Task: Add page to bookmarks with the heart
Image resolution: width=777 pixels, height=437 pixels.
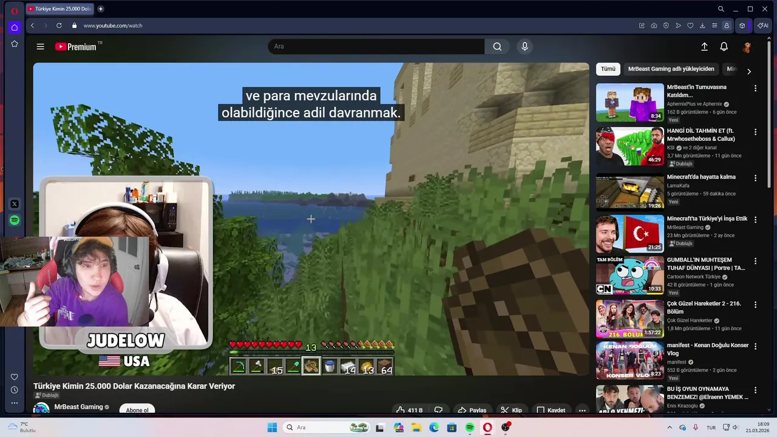Action: click(x=690, y=25)
